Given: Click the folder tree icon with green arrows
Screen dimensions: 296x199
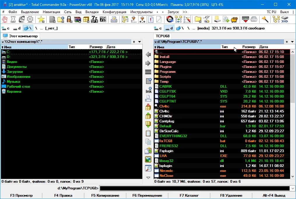Looking at the screenshot, I should (125, 19).
